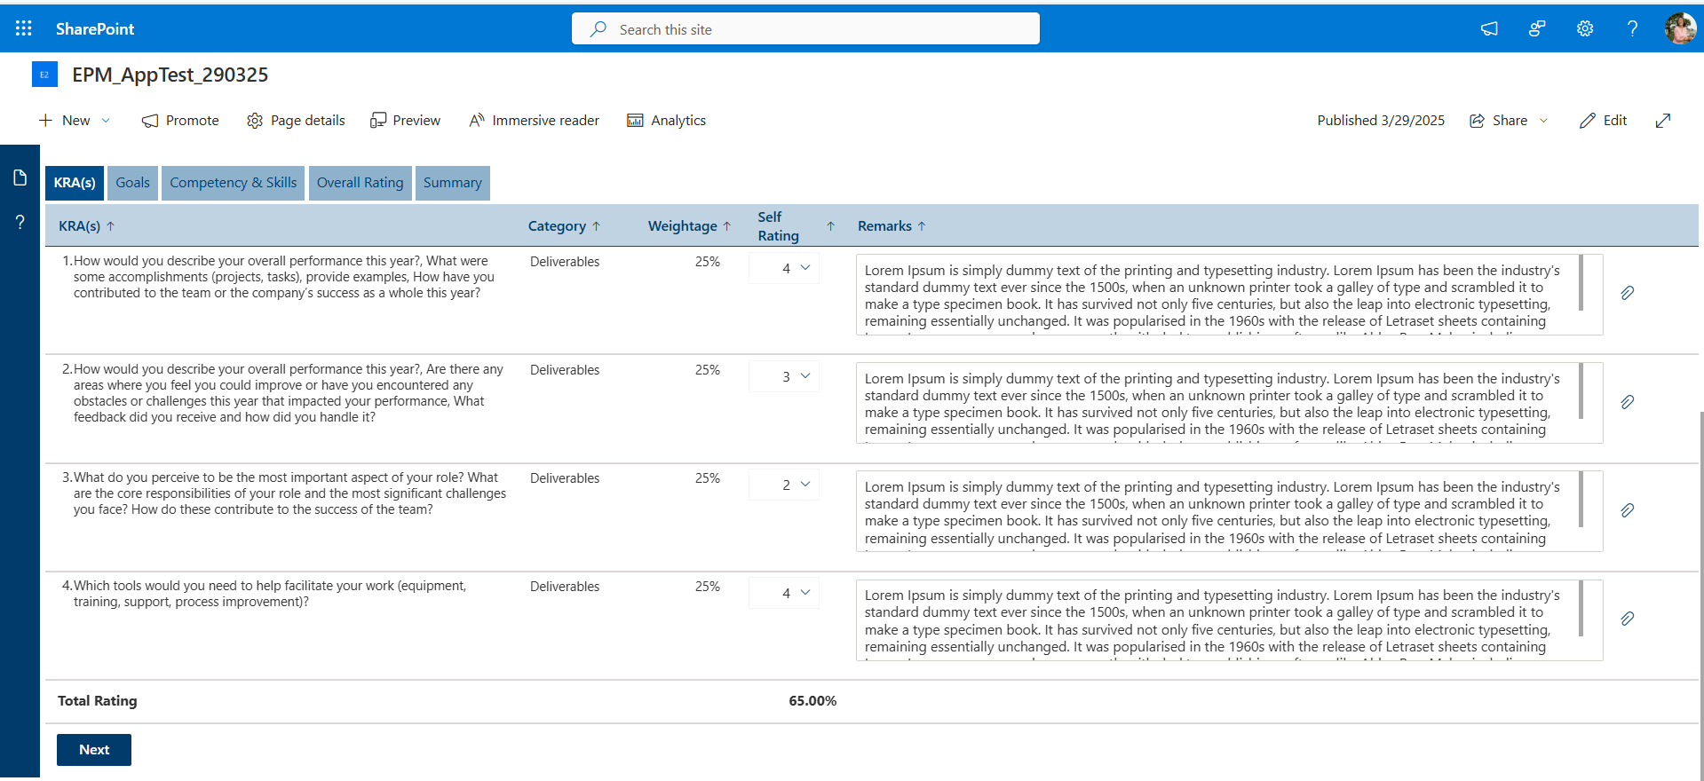This screenshot has width=1704, height=781.
Task: Sort by the Remarks column arrow
Action: click(x=922, y=226)
